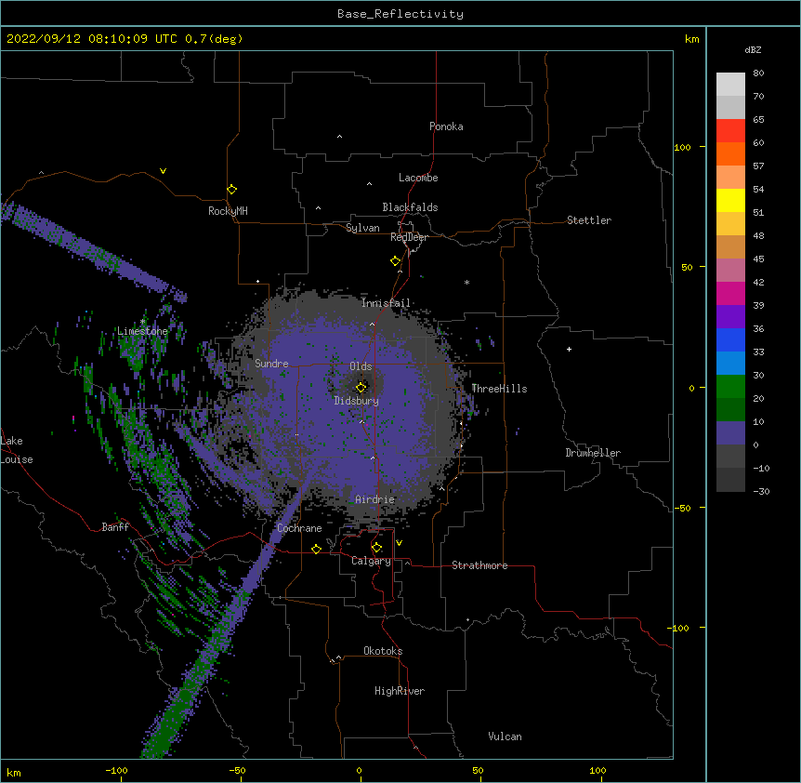Select the deep purple 39 dBZ legend swatch

pyautogui.click(x=730, y=317)
